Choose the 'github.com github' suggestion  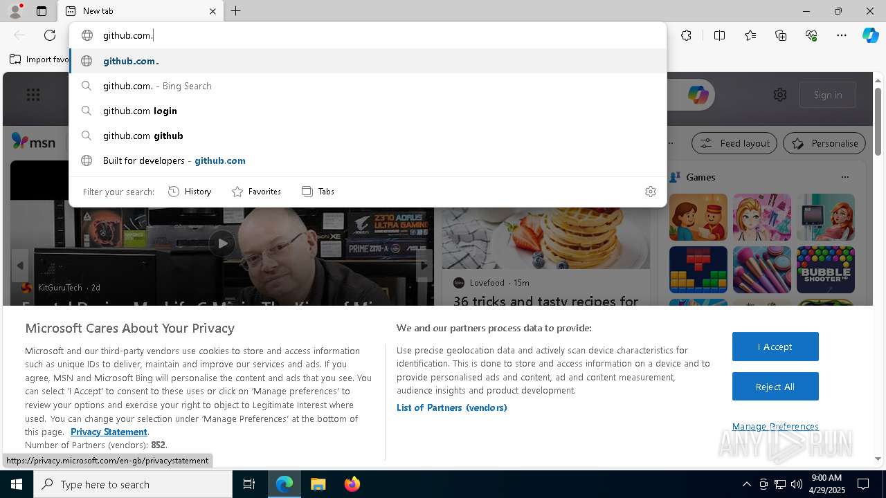tap(368, 136)
